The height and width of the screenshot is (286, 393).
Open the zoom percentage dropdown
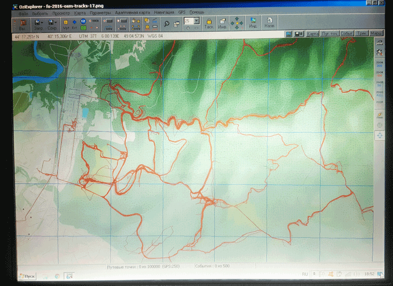pyautogui.click(x=196, y=21)
